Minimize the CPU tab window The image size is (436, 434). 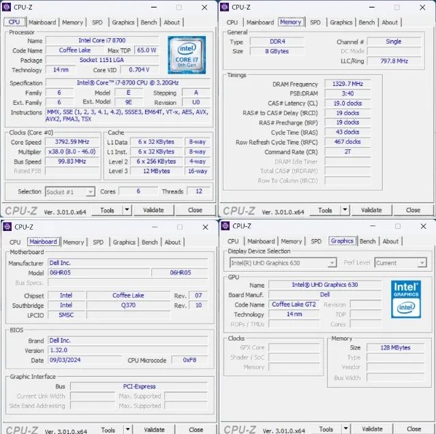click(154, 7)
